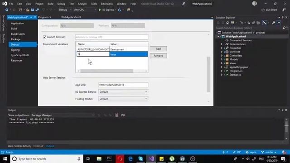Click the Save All toolbar icon
The width and height of the screenshot is (290, 163).
click(37, 10)
